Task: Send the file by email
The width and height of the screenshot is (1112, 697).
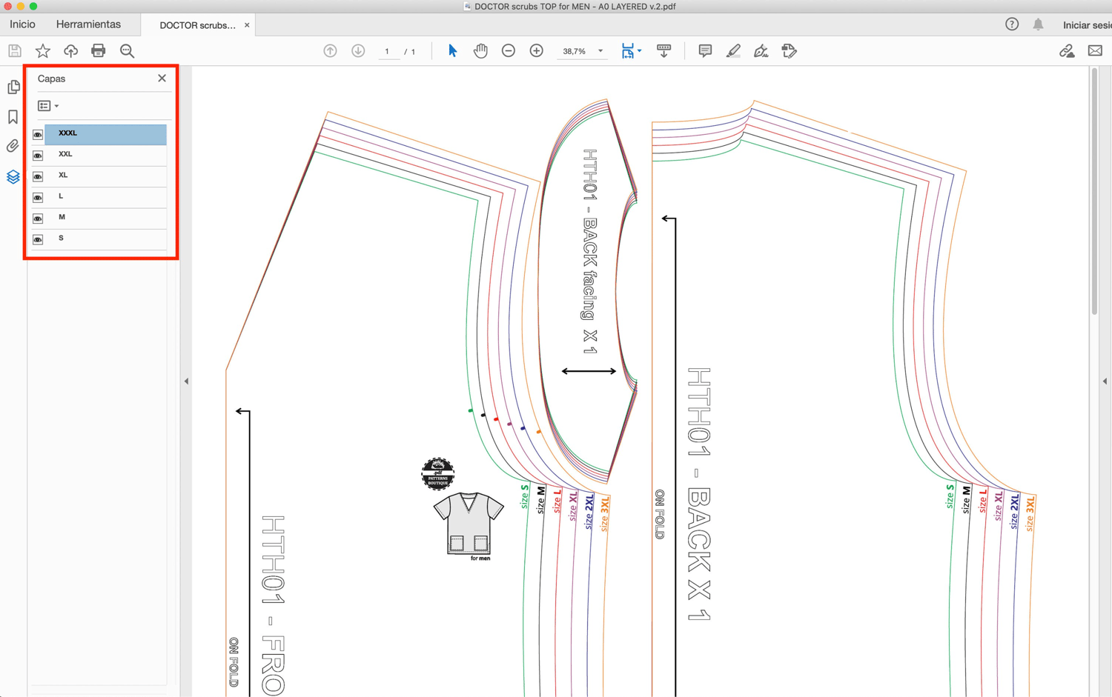Action: [1095, 51]
